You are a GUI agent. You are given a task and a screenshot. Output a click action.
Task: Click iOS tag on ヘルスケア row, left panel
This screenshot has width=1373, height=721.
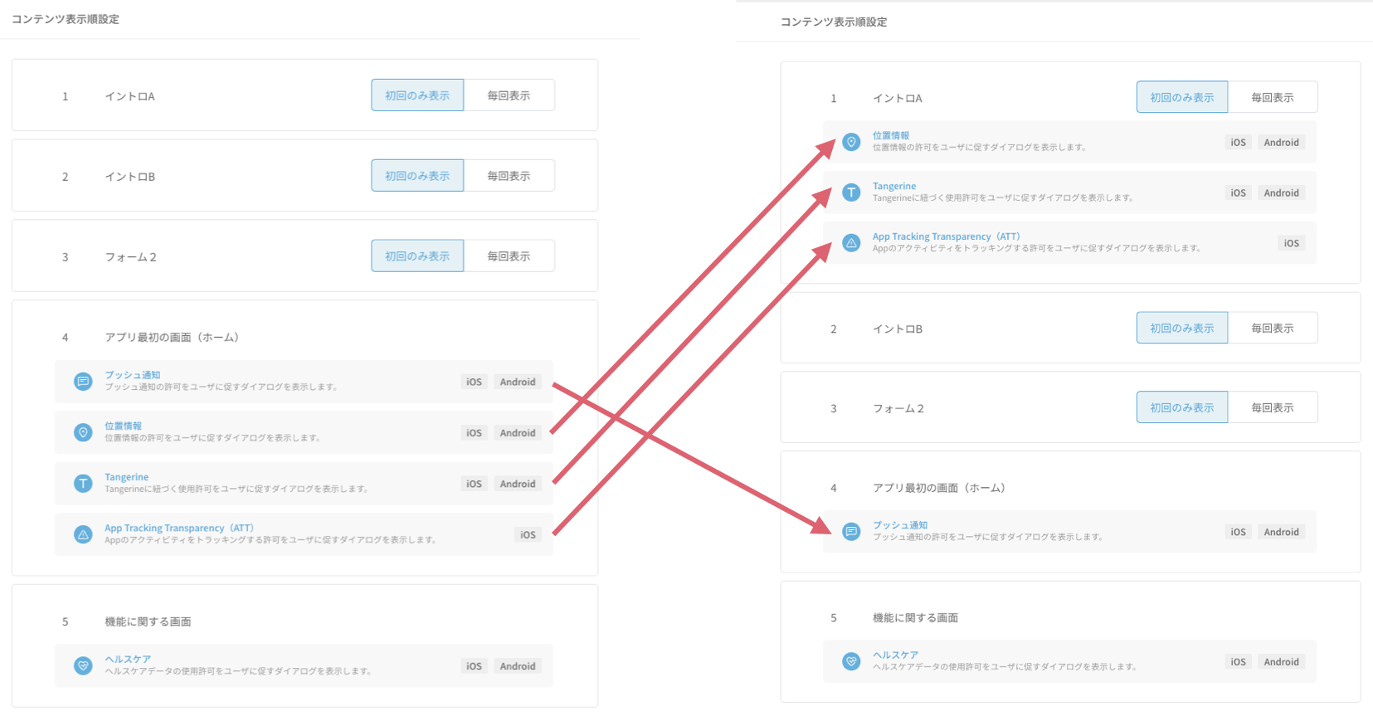coord(474,665)
